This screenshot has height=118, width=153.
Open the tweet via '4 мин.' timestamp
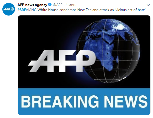[x=71, y=5]
